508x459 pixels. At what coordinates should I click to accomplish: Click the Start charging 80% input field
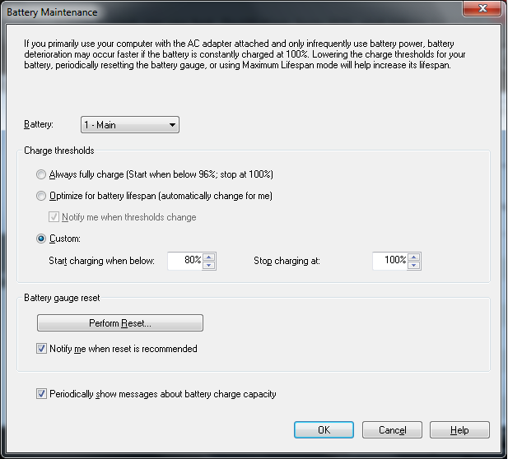pyautogui.click(x=185, y=261)
